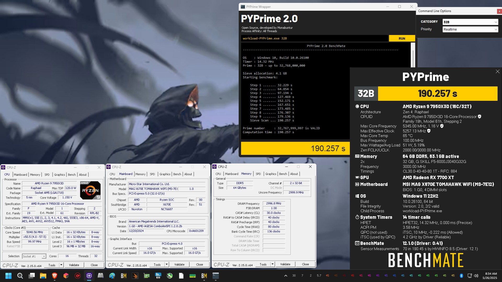
Task: Open the Priority dropdown showing Realtime
Action: pyautogui.click(x=470, y=30)
